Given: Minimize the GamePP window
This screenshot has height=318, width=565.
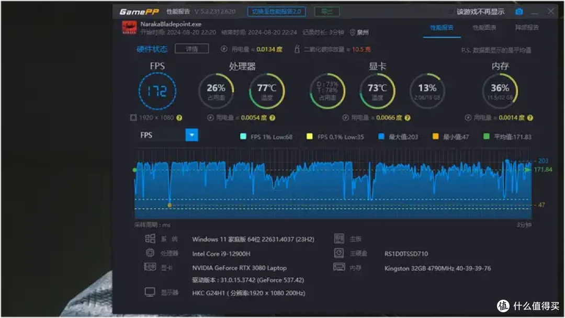Looking at the screenshot, I should 535,13.
